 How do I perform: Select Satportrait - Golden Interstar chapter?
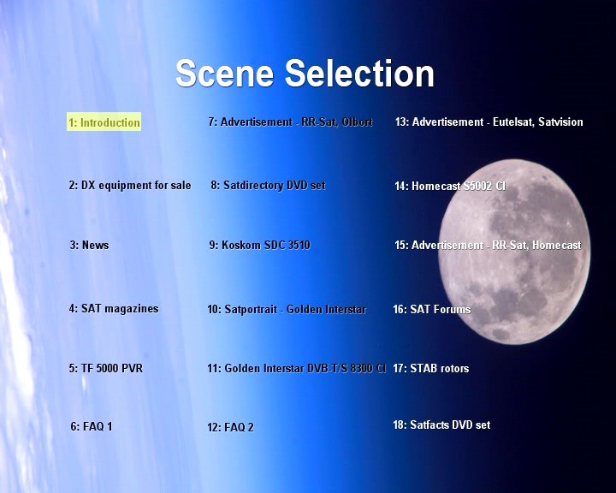[x=287, y=309]
